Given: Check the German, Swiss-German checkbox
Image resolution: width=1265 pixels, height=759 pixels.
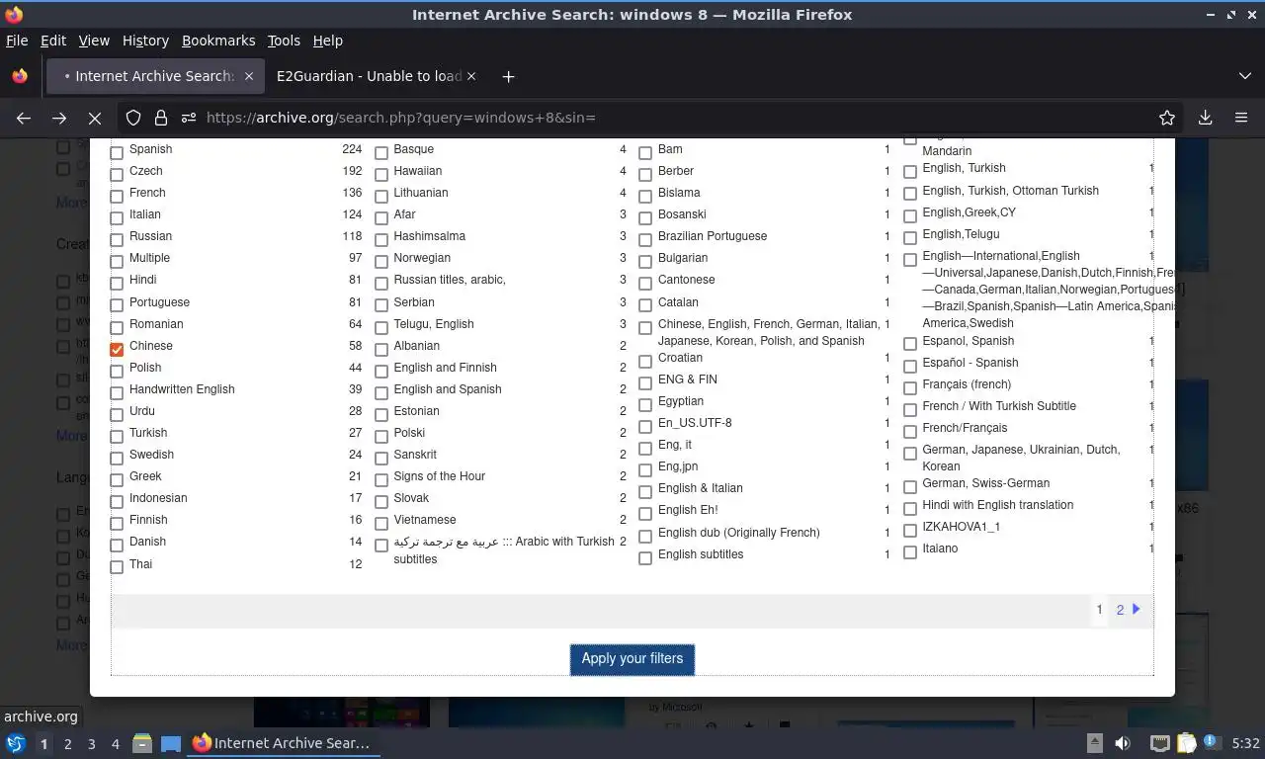Looking at the screenshot, I should click(x=910, y=486).
